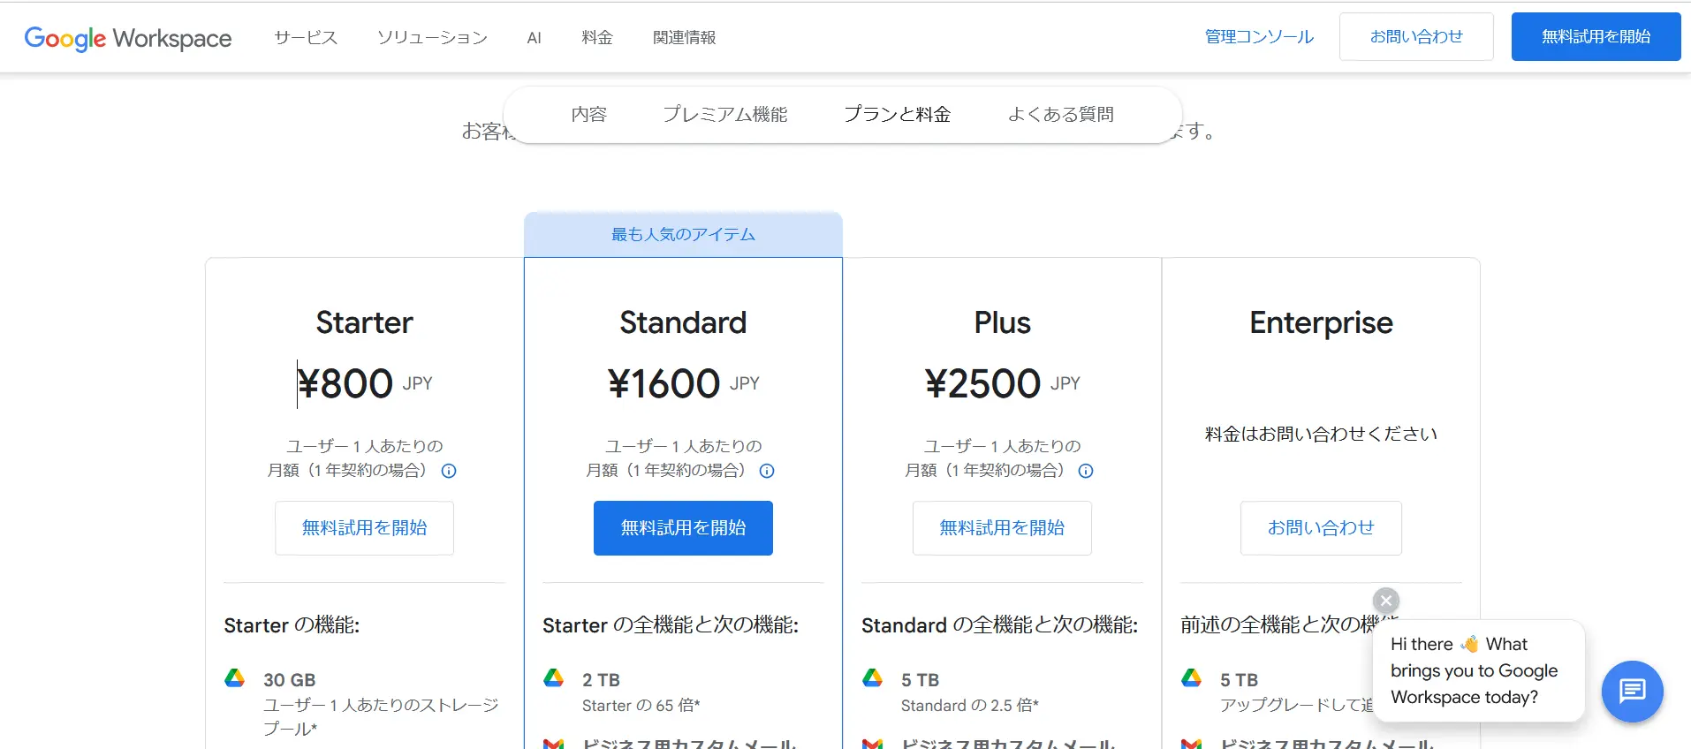Click the 最も人気のアイテム banner
The height and width of the screenshot is (749, 1691).
[683, 234]
